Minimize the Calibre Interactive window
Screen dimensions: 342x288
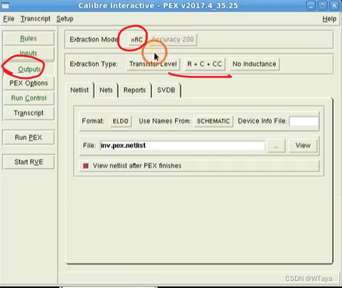pos(311,6)
